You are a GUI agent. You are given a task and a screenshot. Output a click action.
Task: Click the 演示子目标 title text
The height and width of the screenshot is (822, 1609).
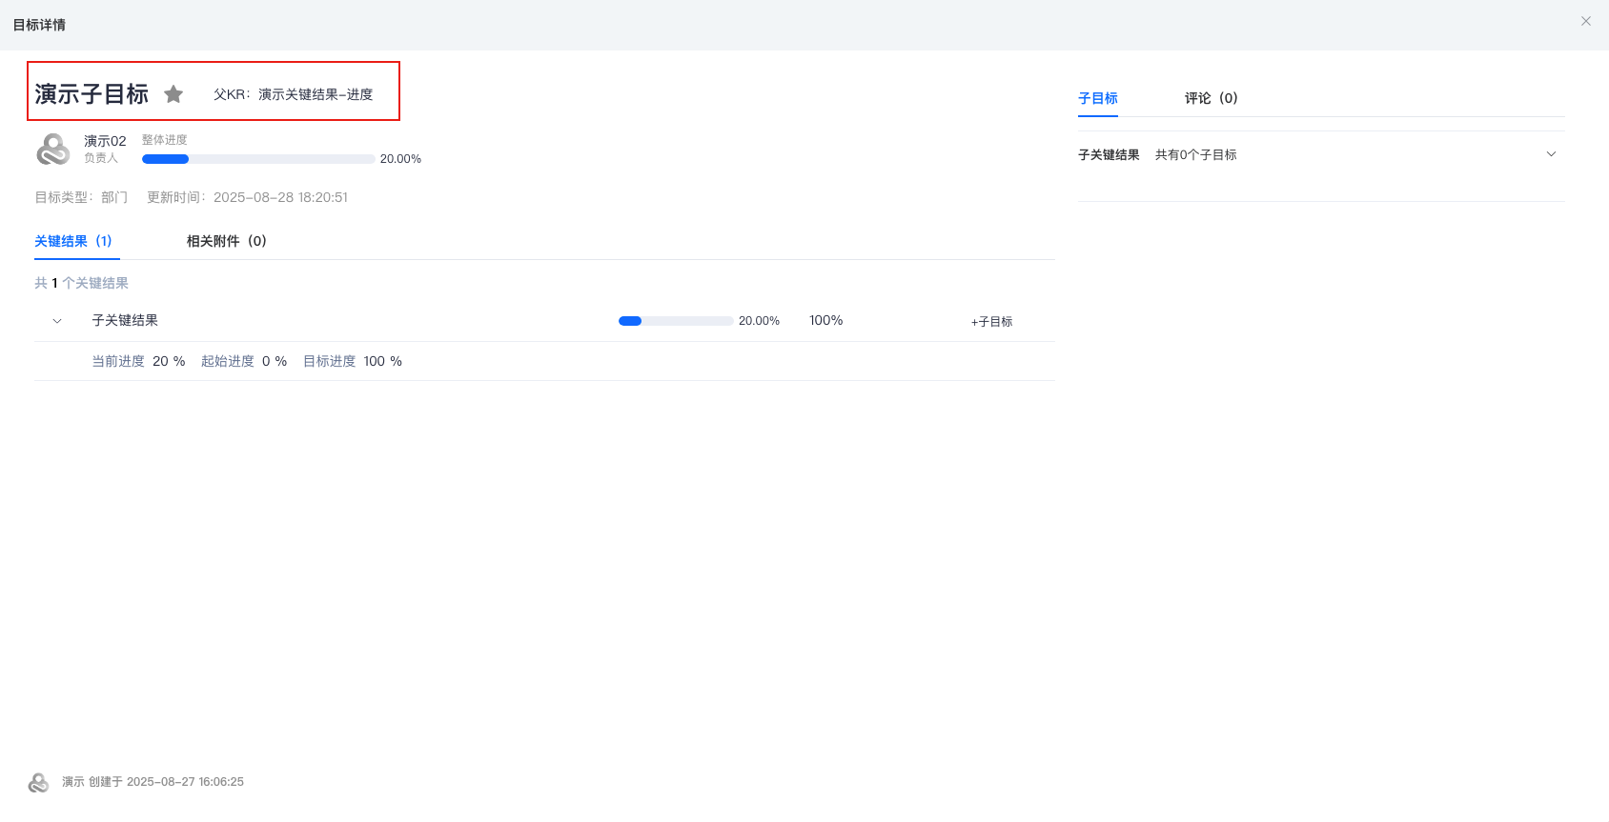[x=92, y=94]
